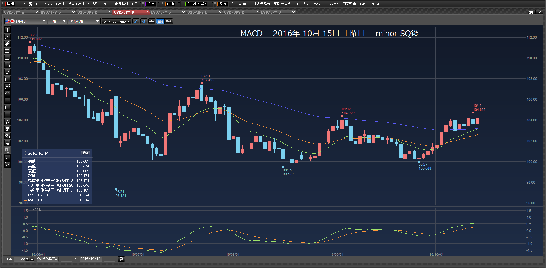Click the erase-all drawings tool
The image size is (546, 268).
(7, 165)
